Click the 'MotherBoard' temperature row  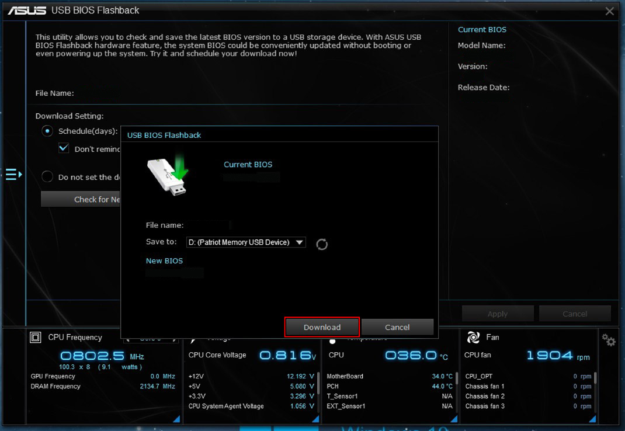click(x=390, y=376)
